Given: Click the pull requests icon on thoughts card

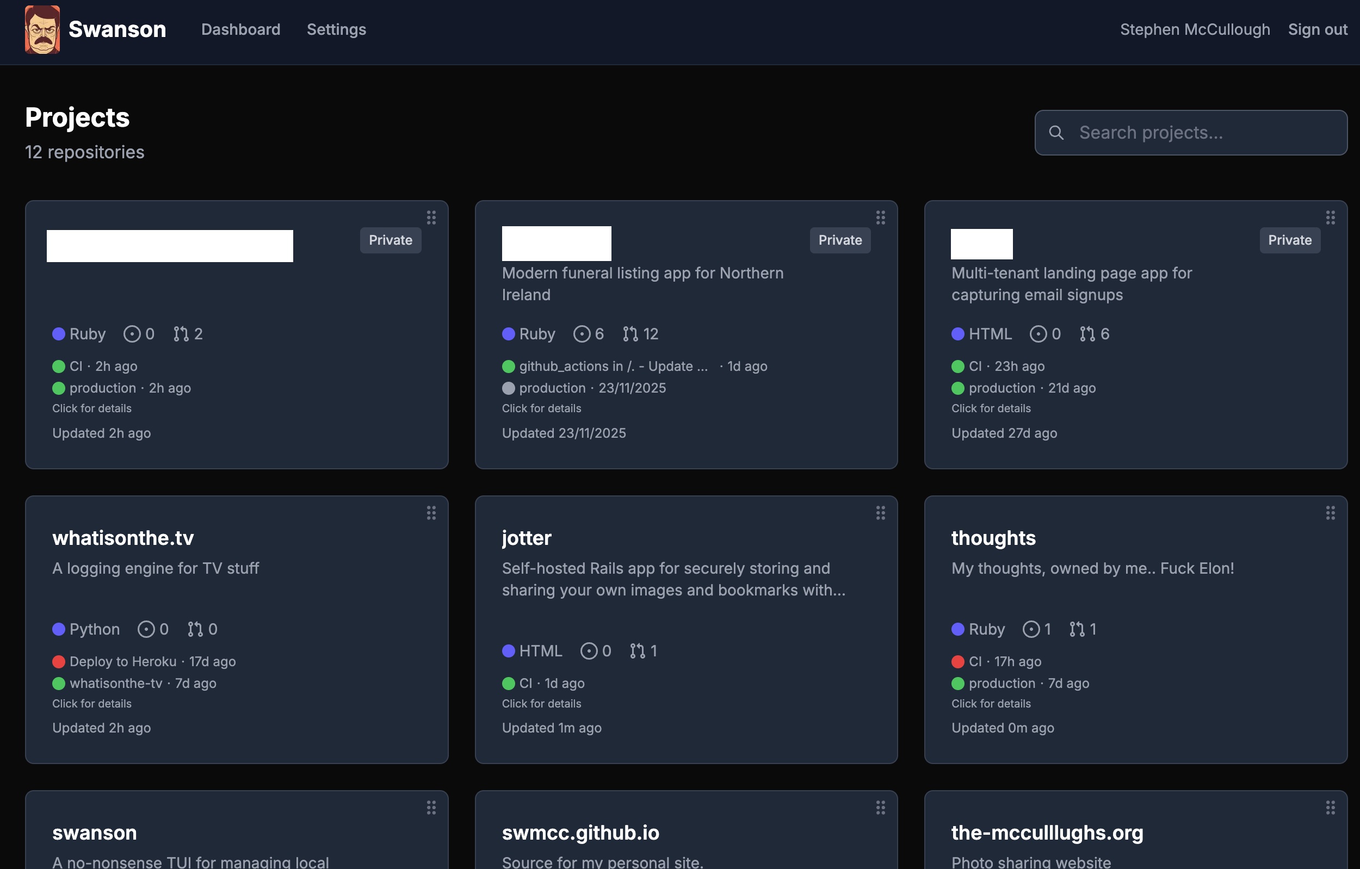Looking at the screenshot, I should [x=1076, y=629].
